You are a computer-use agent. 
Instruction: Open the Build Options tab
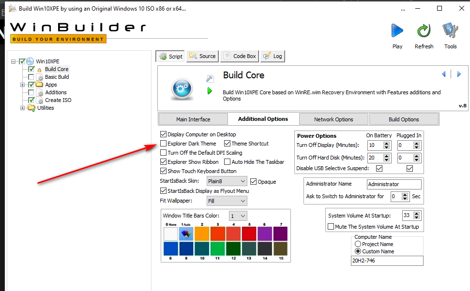point(404,119)
